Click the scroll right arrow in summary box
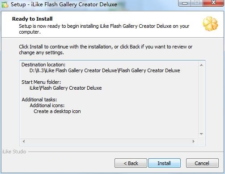This screenshot has width=225, height=174. 194,141
